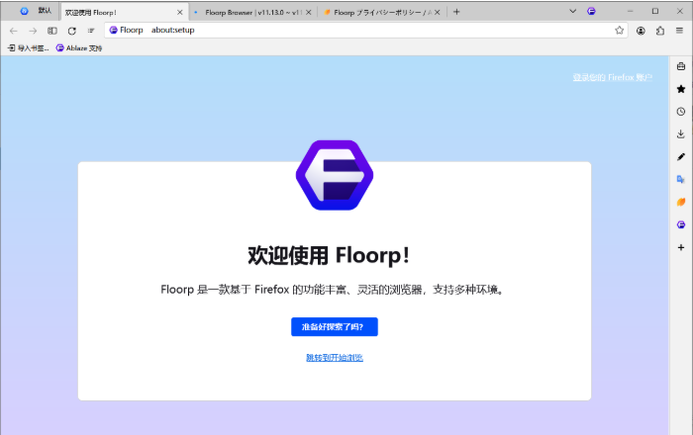Image resolution: width=693 pixels, height=435 pixels.
Task: Click the 登录您的 Firefox 账户 link
Action: coord(613,78)
